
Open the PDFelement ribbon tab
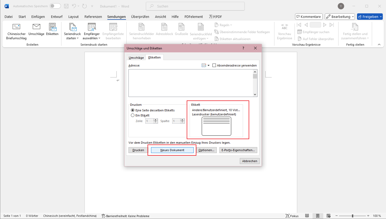pyautogui.click(x=194, y=17)
